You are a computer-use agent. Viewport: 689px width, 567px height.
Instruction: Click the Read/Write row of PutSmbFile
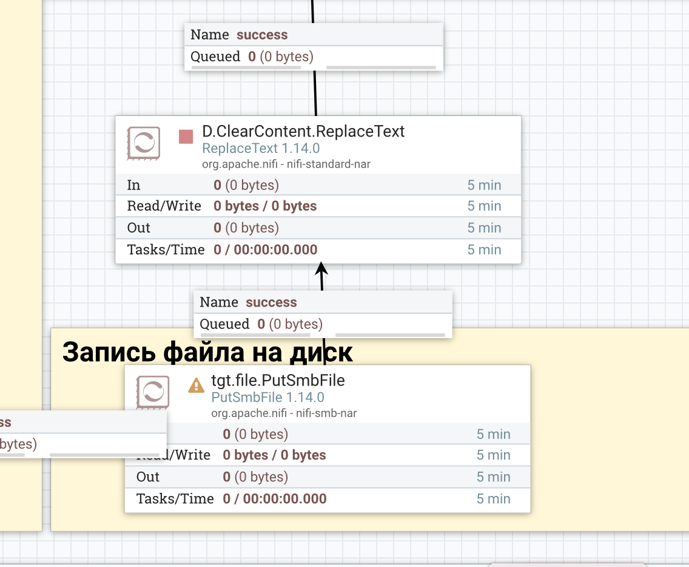[328, 455]
